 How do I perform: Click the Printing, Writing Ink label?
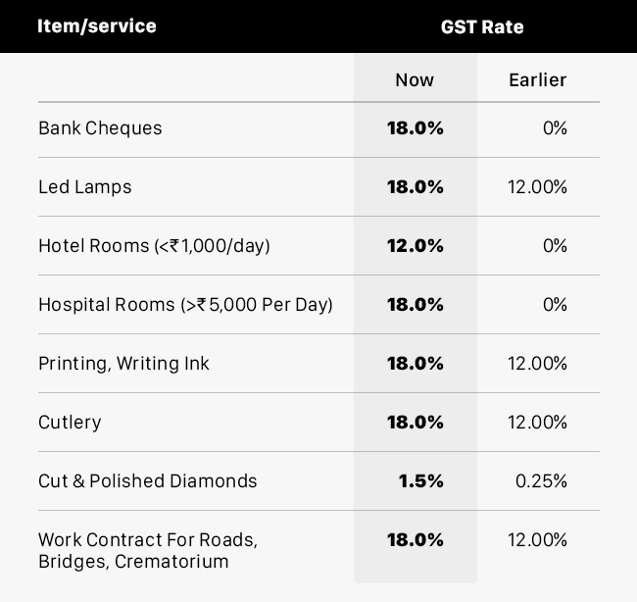click(x=123, y=364)
